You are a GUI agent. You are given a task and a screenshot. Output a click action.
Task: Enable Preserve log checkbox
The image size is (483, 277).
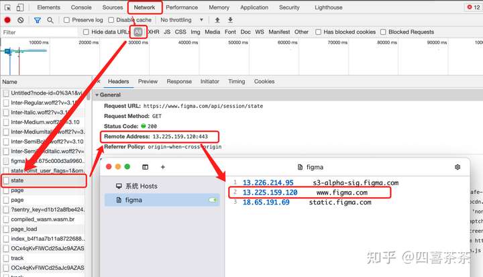tap(66, 20)
